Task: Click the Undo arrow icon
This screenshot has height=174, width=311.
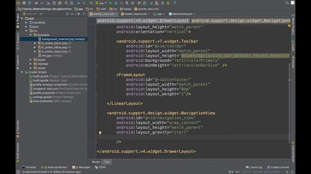Action: [x=36, y=3]
